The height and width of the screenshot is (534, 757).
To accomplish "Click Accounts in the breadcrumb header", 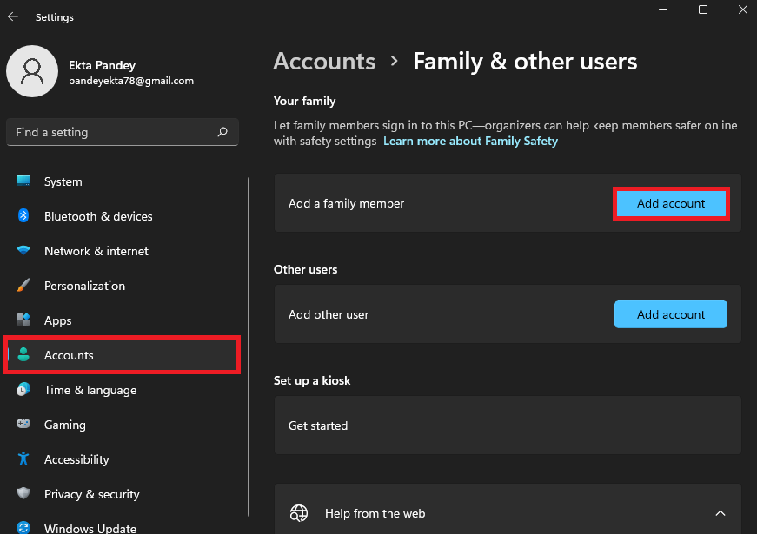I will [324, 62].
